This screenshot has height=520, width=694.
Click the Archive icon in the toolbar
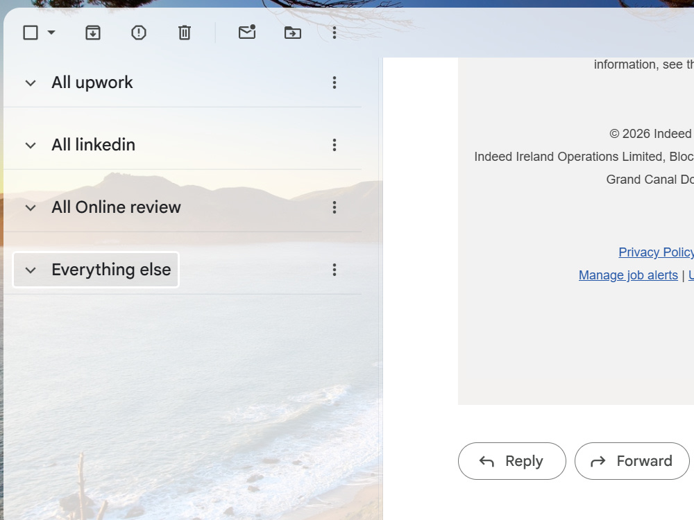tap(93, 33)
